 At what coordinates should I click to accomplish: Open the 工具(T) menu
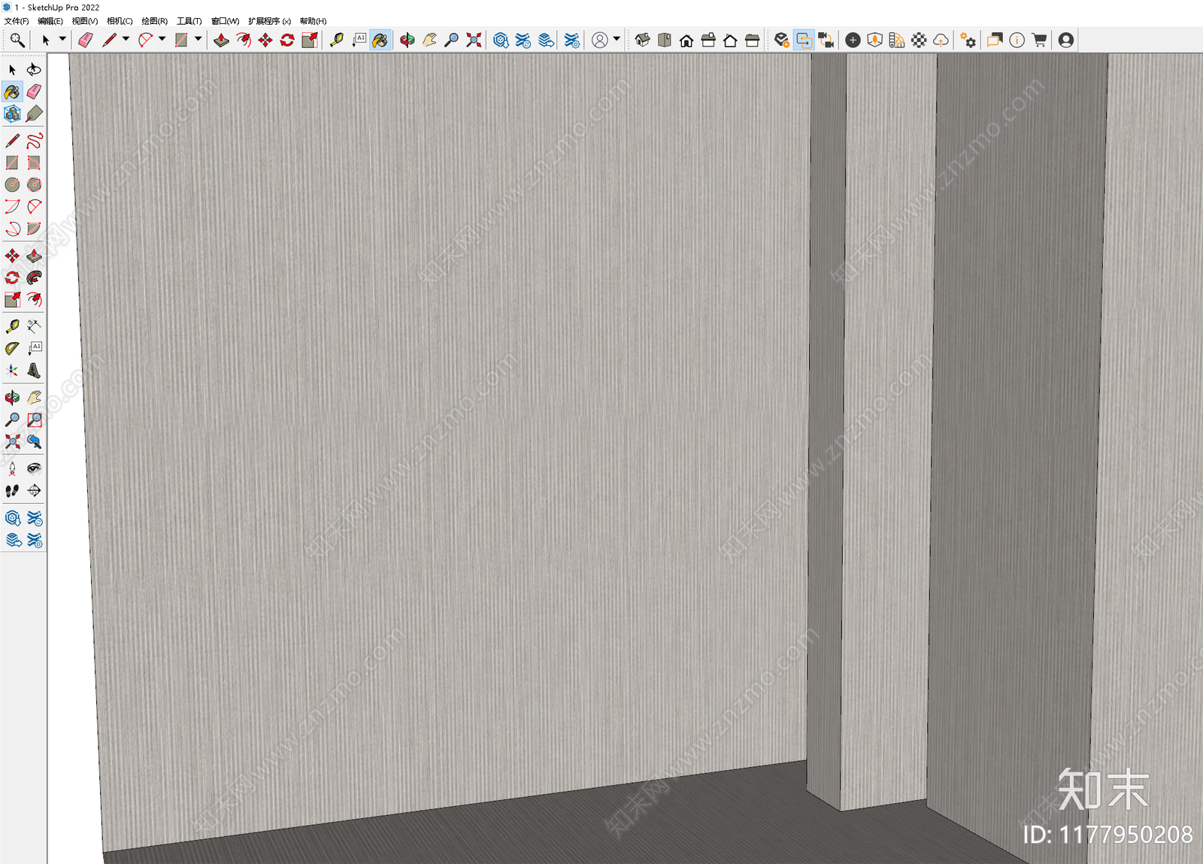pos(189,21)
